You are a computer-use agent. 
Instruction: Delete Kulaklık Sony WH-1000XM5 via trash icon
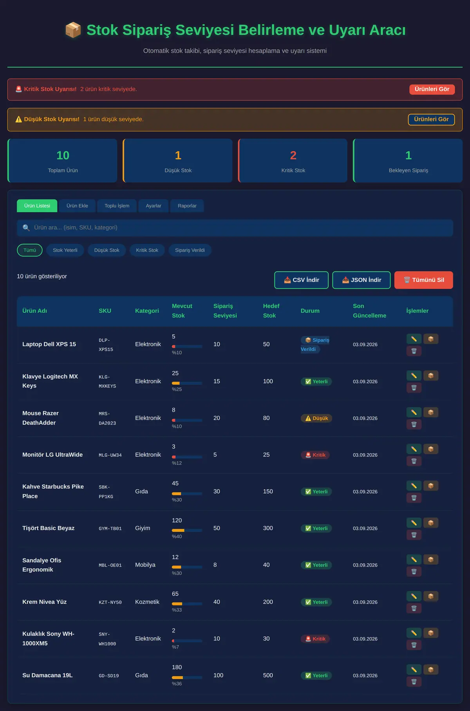[414, 645]
